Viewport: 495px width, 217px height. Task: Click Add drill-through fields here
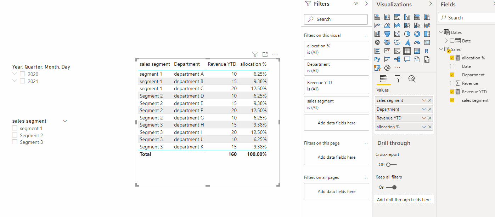point(404,200)
